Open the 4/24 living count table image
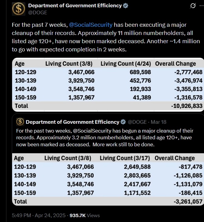This screenshot has width=204, height=222. [x=108, y=85]
